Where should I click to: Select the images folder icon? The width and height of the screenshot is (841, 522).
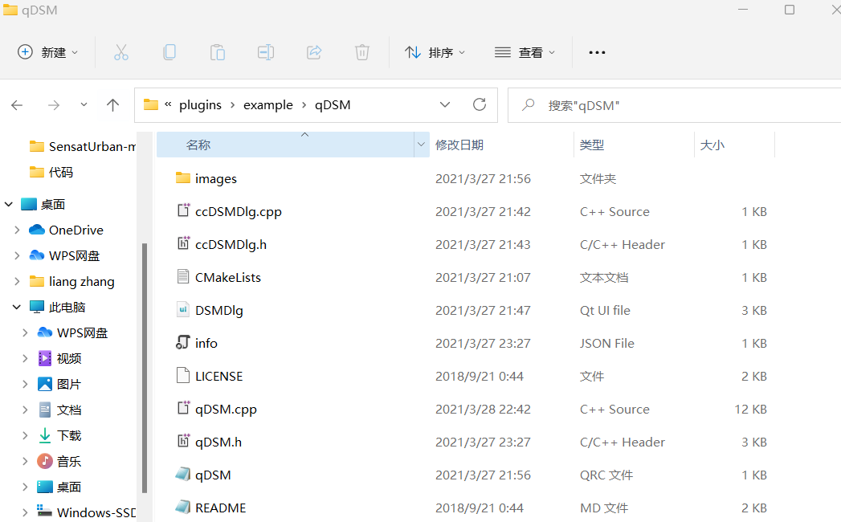coord(183,177)
